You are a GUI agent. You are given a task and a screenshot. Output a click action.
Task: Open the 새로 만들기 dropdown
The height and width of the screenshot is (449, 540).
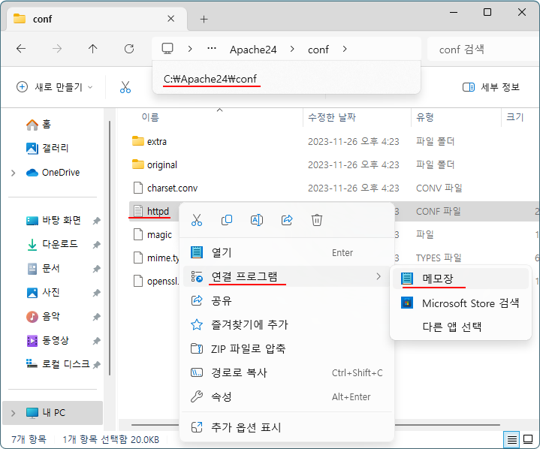tap(54, 87)
